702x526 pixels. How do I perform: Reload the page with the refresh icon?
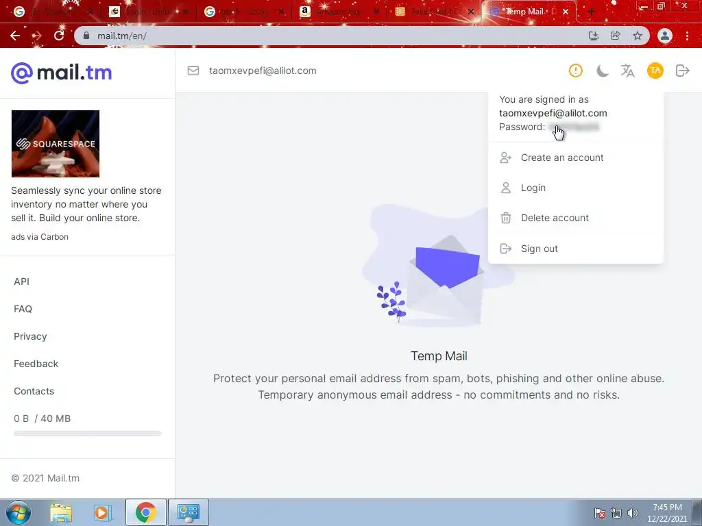(x=59, y=36)
